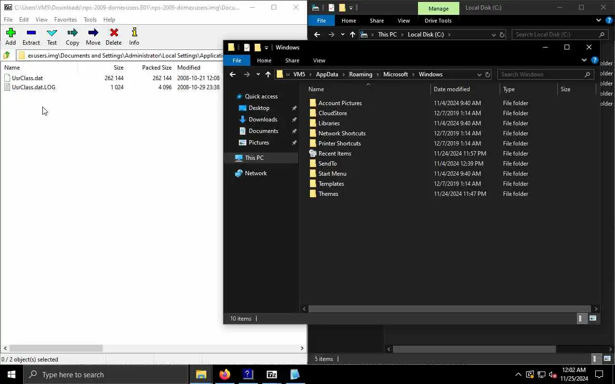Select UsrClass.dat file in 7-Zip

[x=27, y=78]
